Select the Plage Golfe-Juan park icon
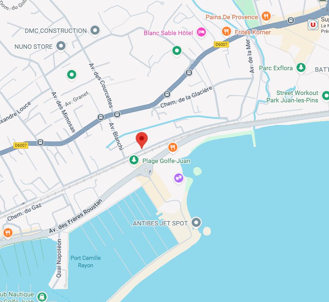Viewport: 329px width, 302px height. (x=134, y=160)
